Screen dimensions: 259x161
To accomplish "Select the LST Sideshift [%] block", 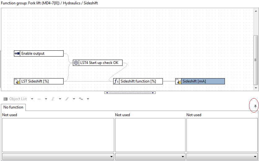I will pyautogui.click(x=39, y=81).
